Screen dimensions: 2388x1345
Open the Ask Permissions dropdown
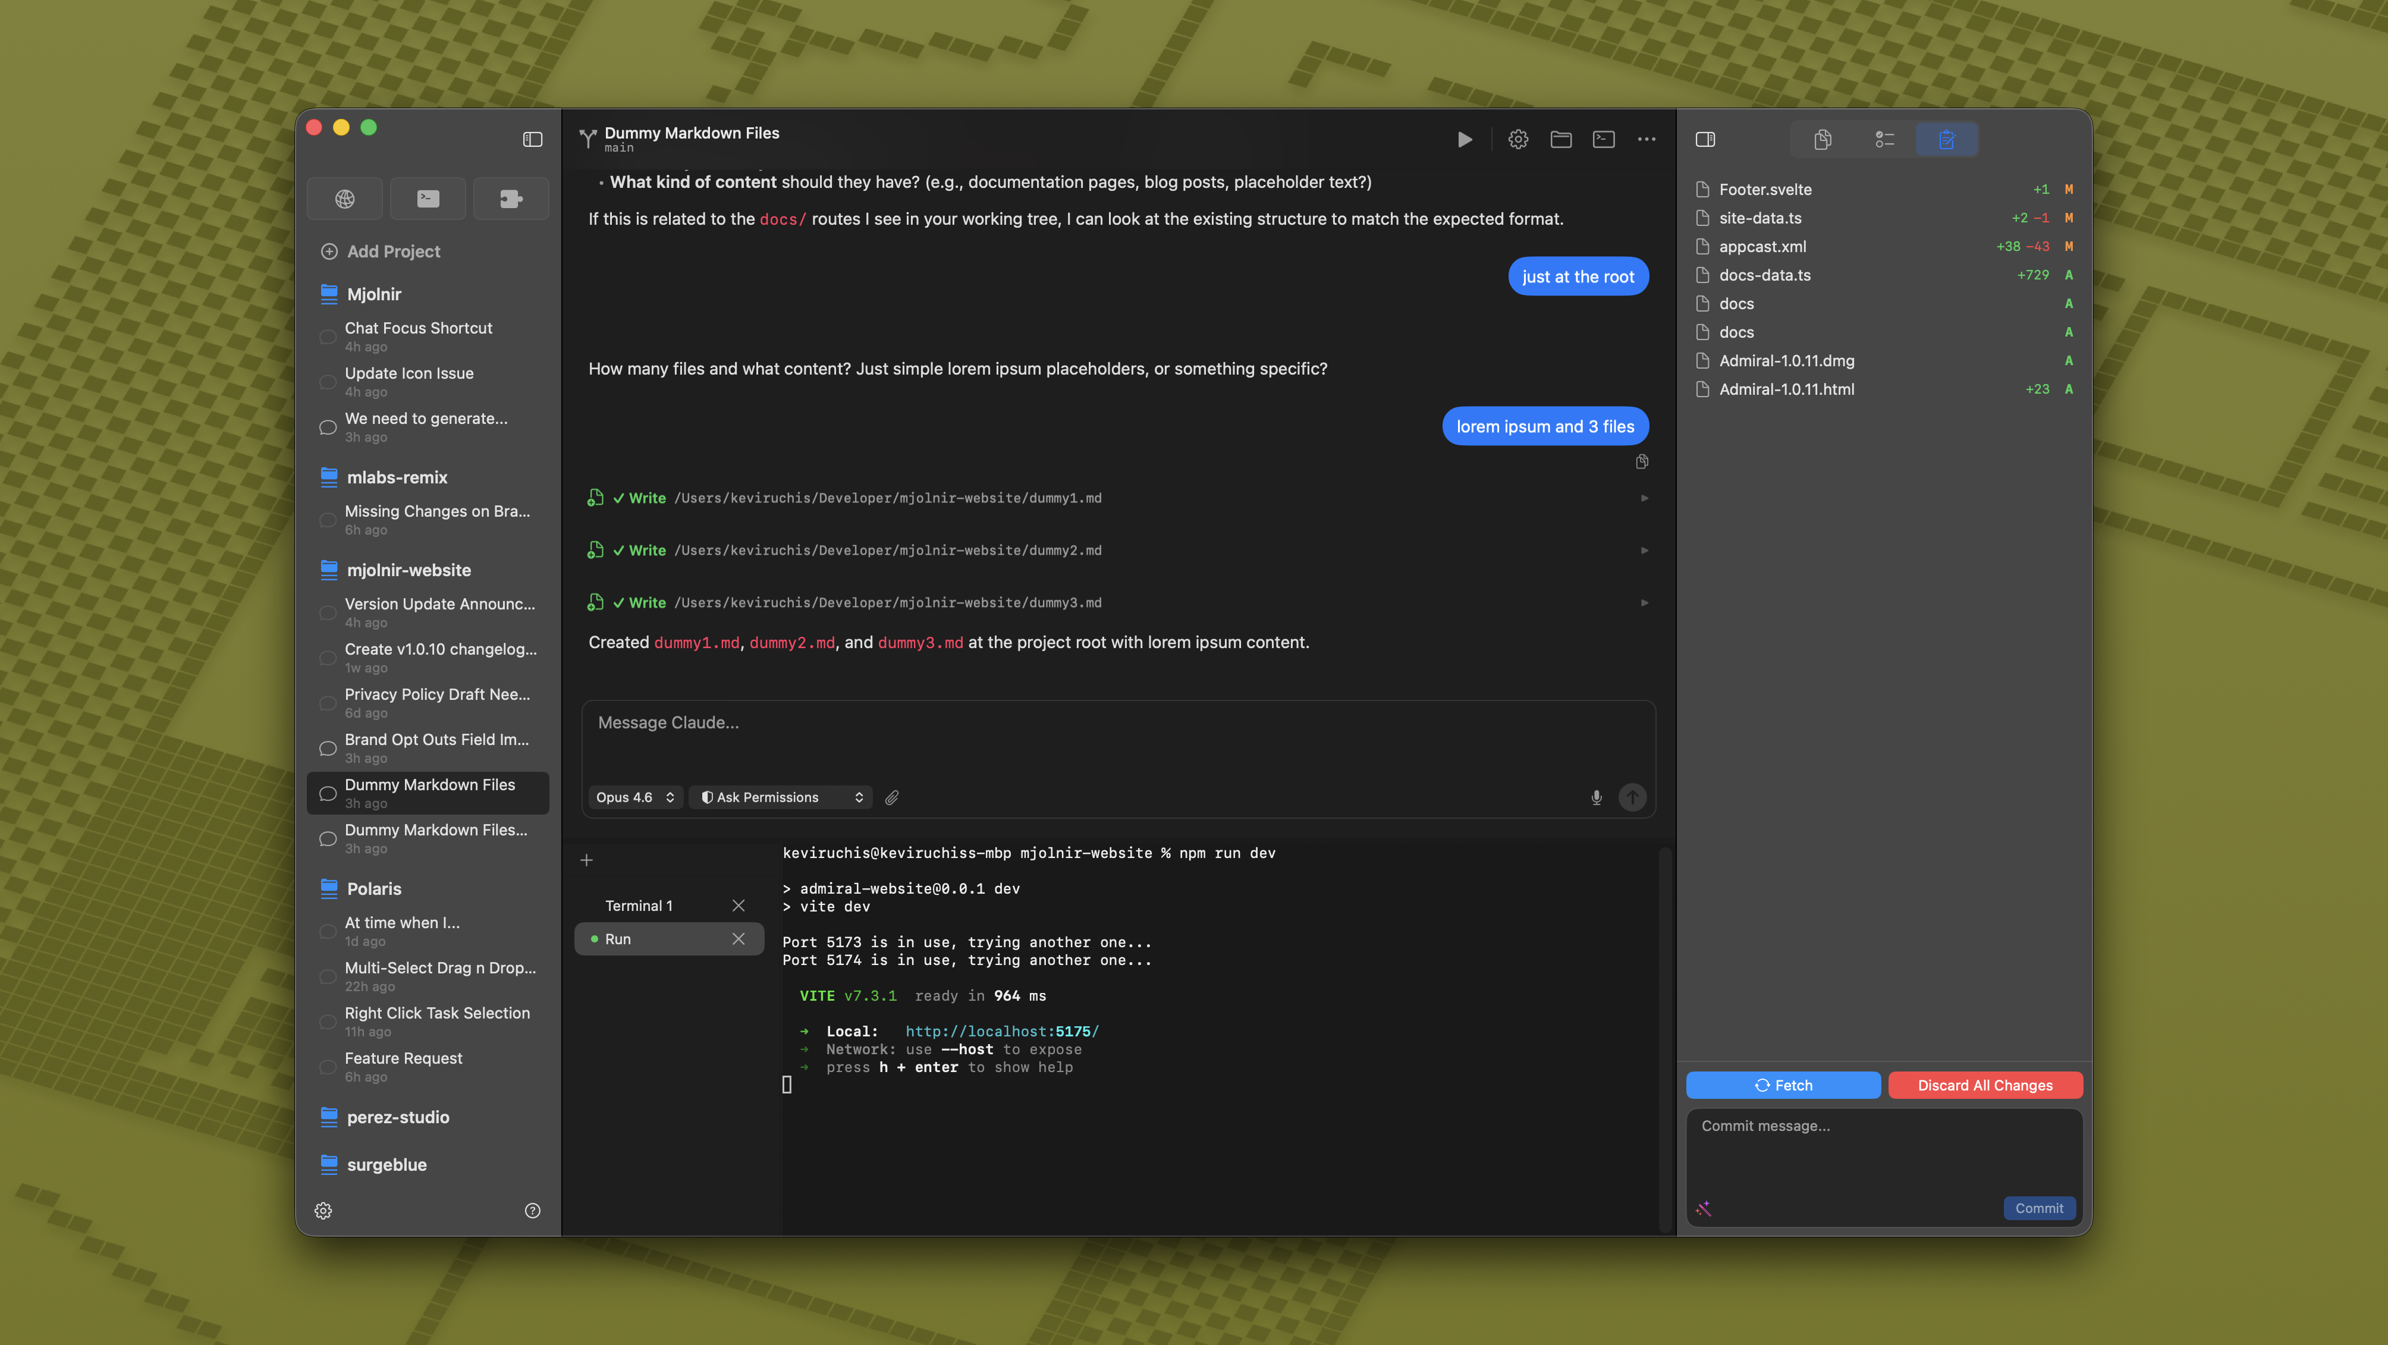tap(781, 797)
